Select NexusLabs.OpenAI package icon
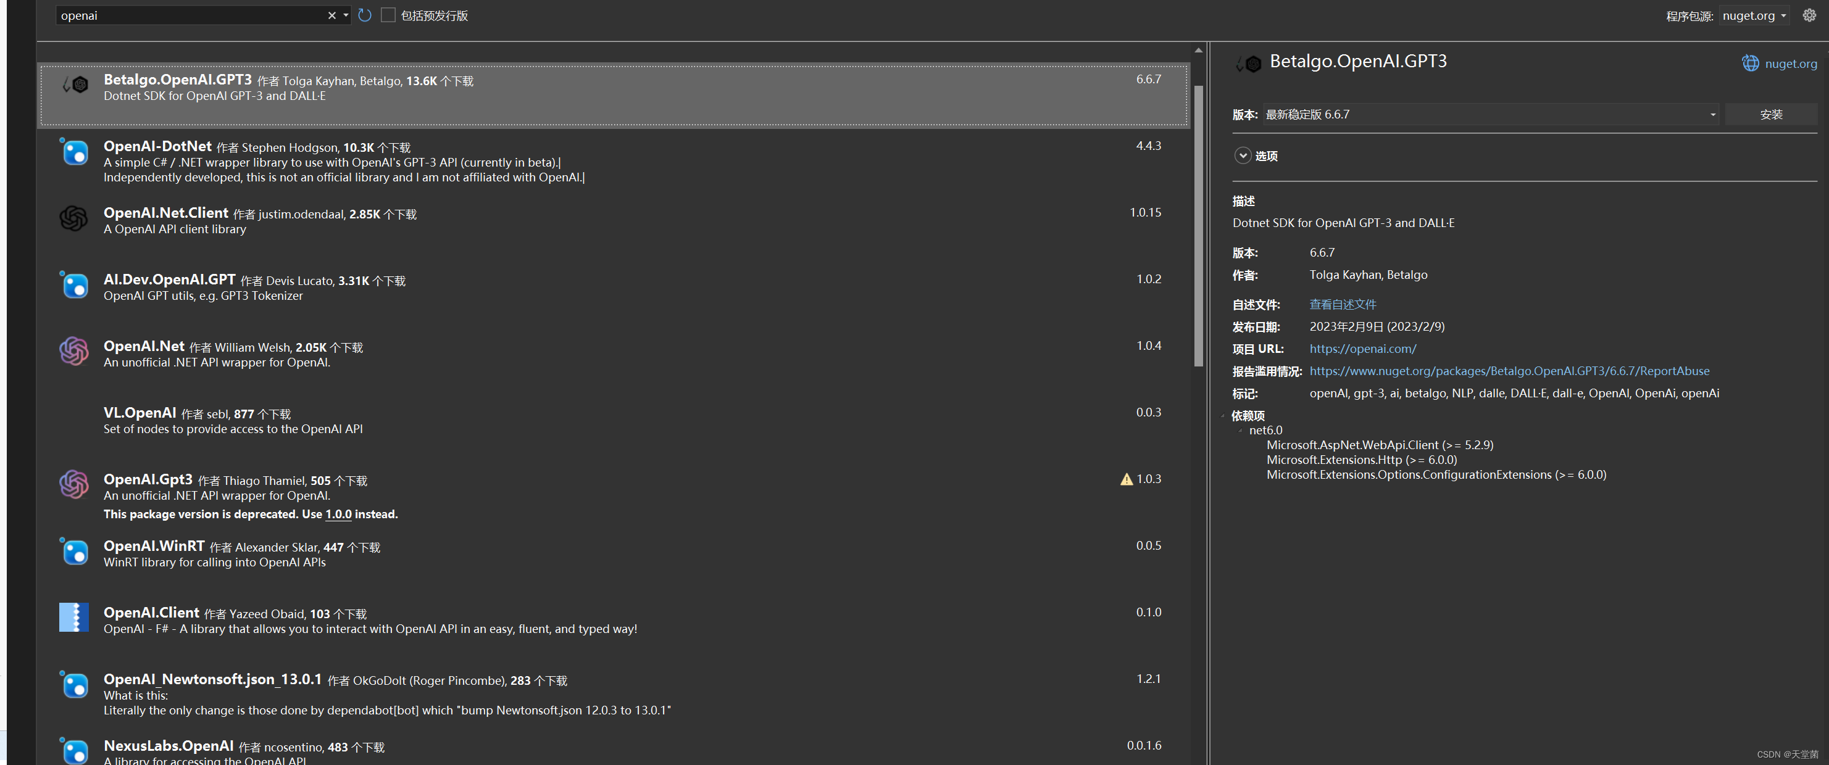The height and width of the screenshot is (765, 1829). 74,750
